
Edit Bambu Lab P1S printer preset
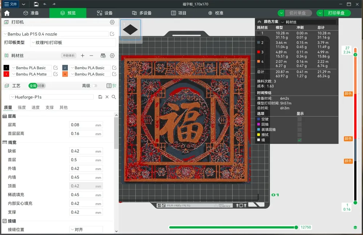coord(112,34)
